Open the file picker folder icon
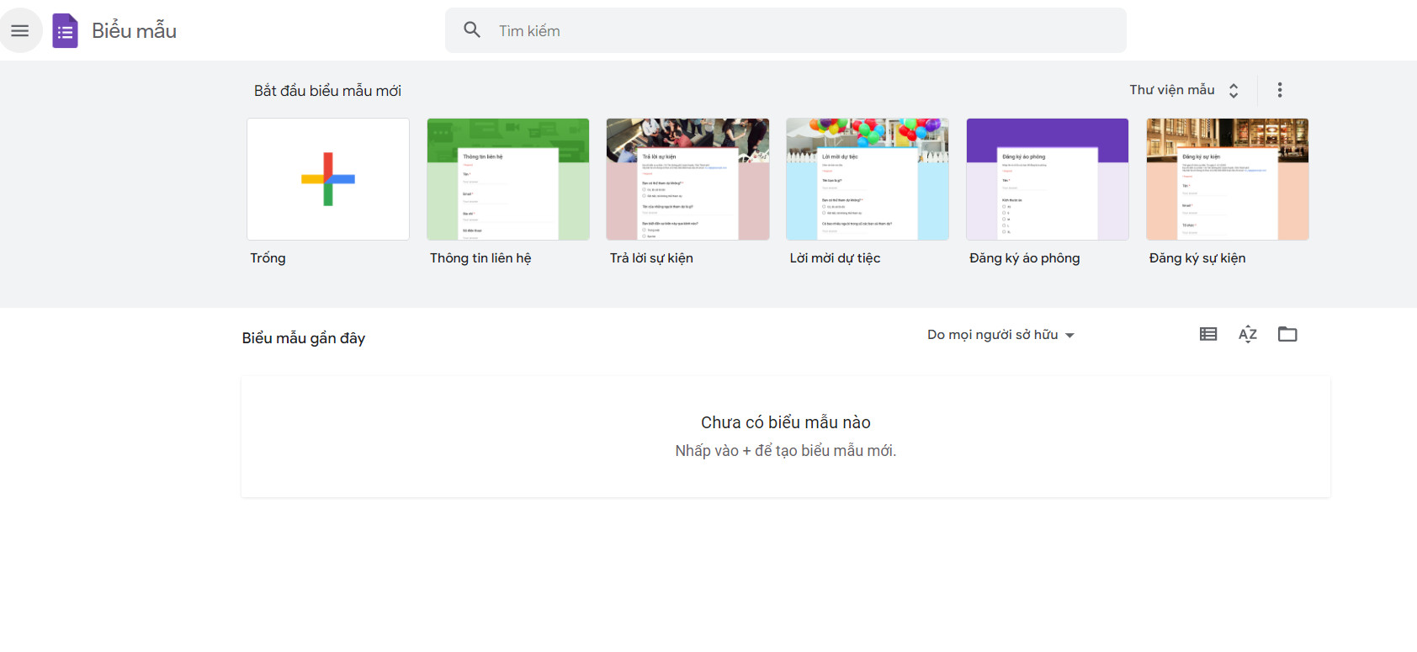Screen dimensions: 1417x652 (1287, 334)
